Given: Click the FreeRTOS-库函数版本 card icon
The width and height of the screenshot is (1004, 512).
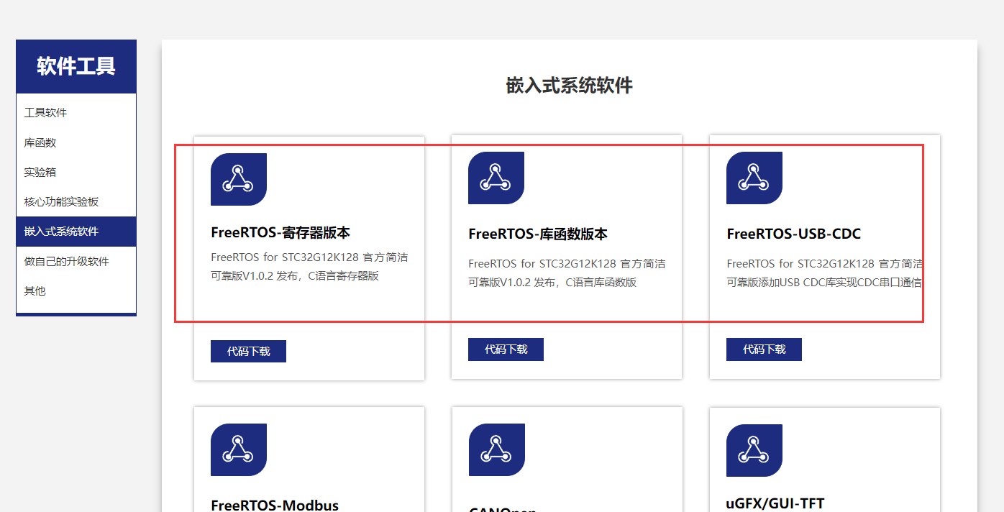Looking at the screenshot, I should pyautogui.click(x=496, y=178).
